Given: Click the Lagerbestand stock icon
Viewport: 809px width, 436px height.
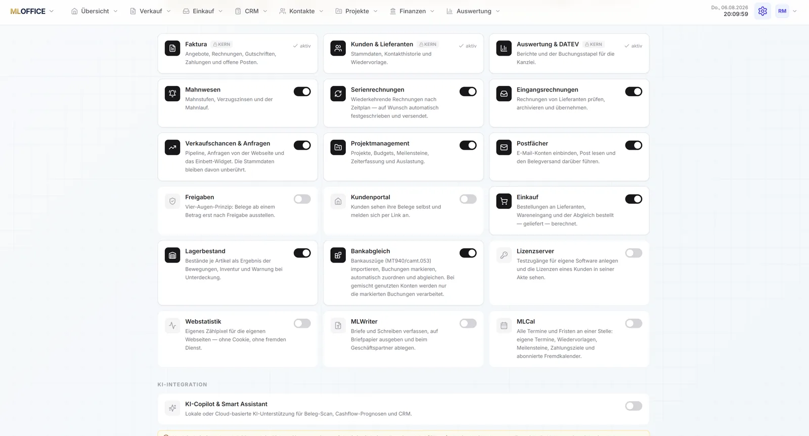Looking at the screenshot, I should tap(172, 255).
